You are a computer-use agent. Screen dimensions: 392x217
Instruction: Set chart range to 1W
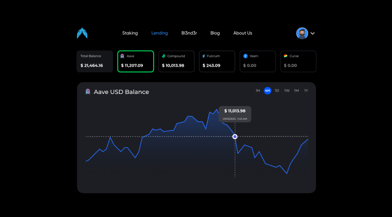point(287,91)
